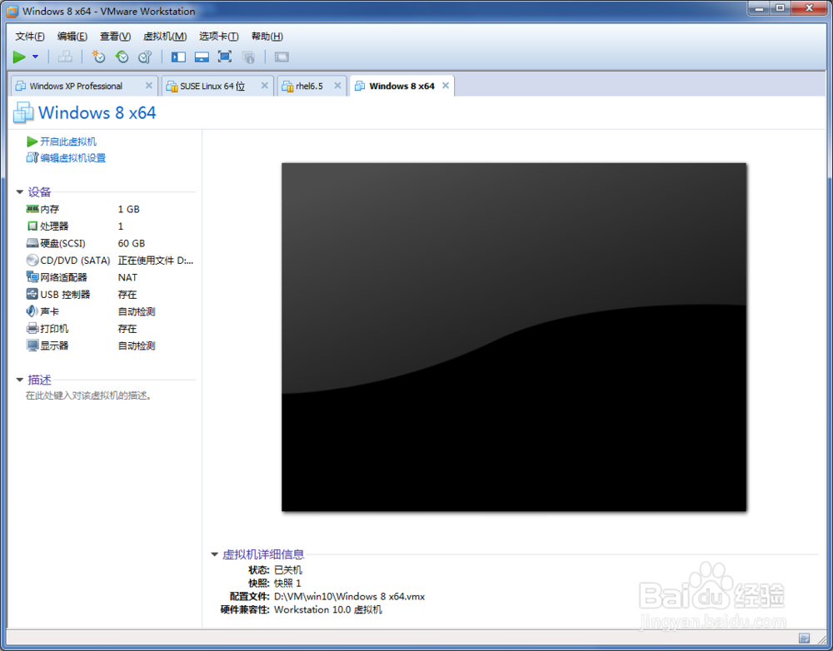Image resolution: width=833 pixels, height=651 pixels.
Task: Select the 网络适配器 device row
Action: point(110,277)
